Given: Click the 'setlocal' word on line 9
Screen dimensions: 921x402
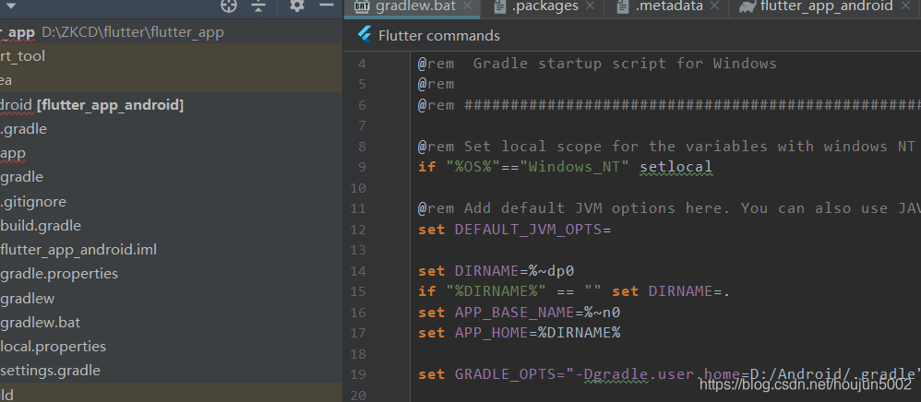Looking at the screenshot, I should [676, 167].
